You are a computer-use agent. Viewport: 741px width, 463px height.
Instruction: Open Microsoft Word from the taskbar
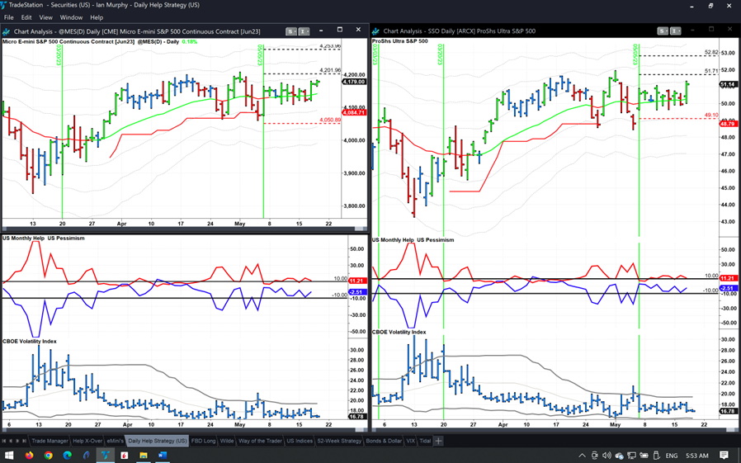pos(162,456)
